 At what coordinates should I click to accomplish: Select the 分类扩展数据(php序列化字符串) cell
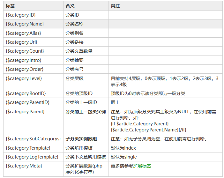pos(86,169)
